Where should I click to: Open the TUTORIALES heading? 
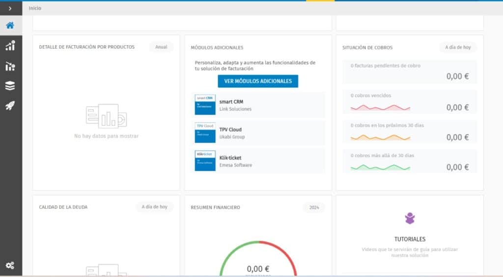pos(410,239)
